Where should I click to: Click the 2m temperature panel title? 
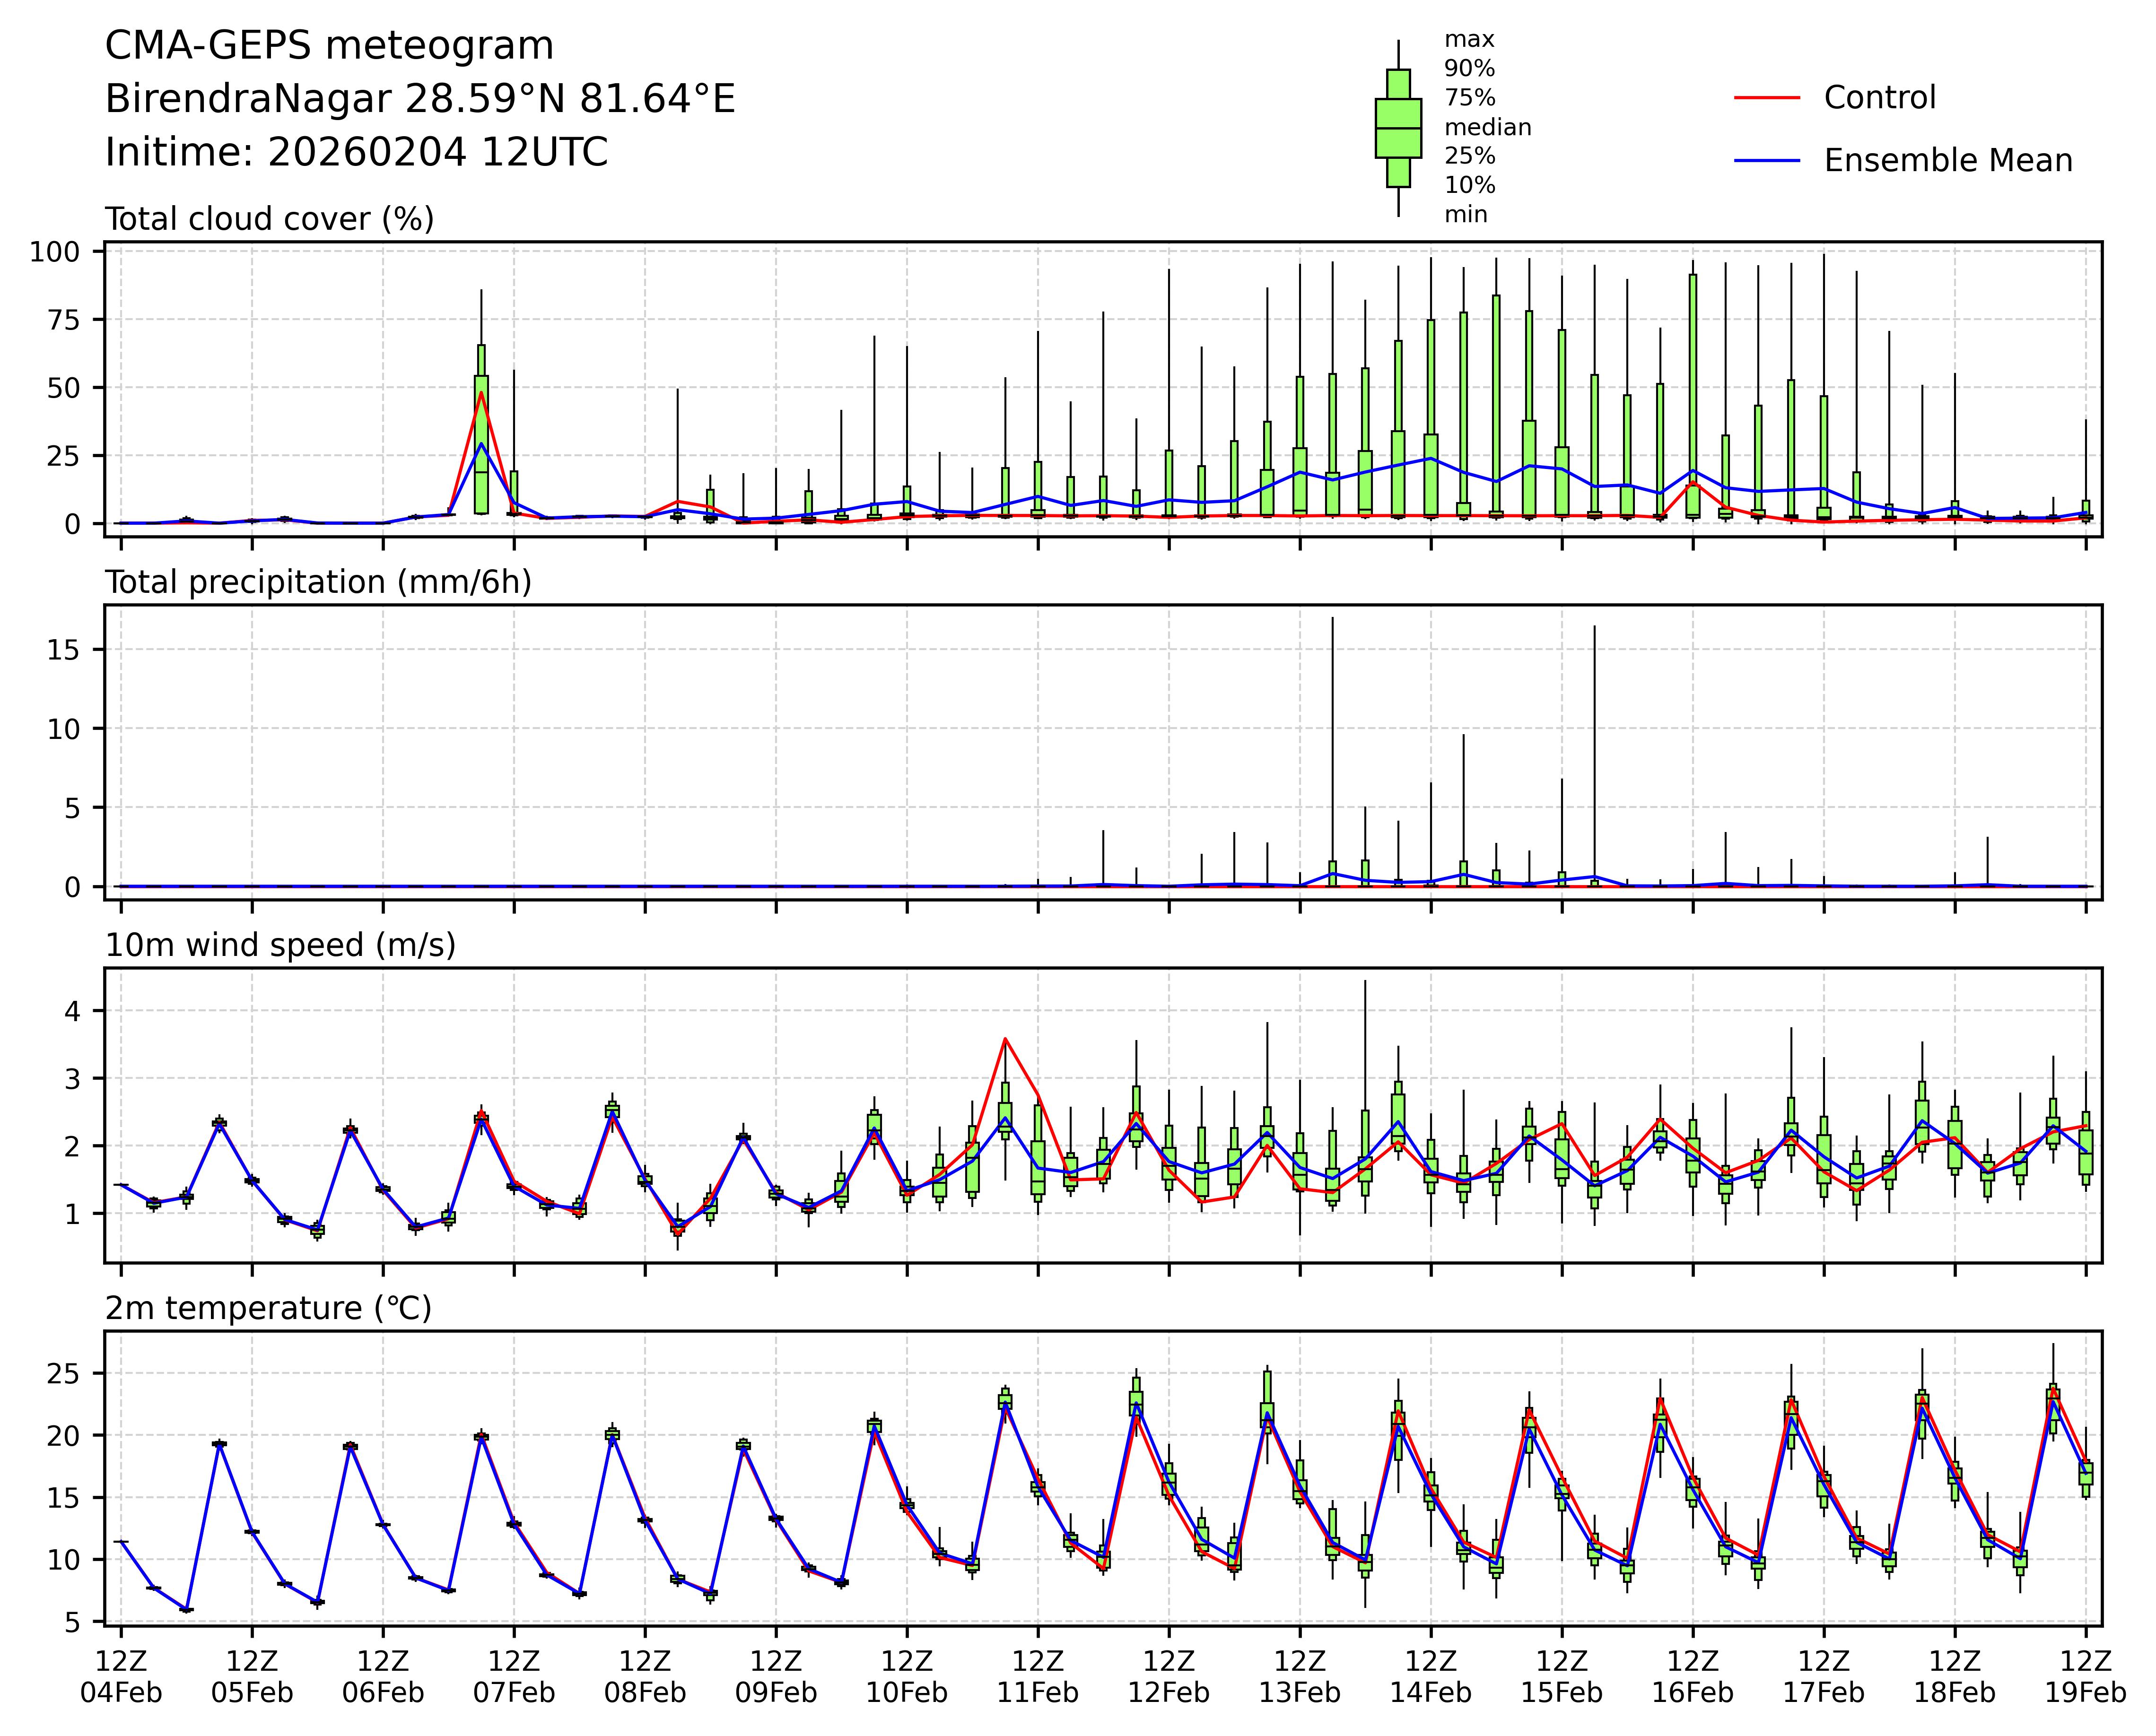point(268,1308)
